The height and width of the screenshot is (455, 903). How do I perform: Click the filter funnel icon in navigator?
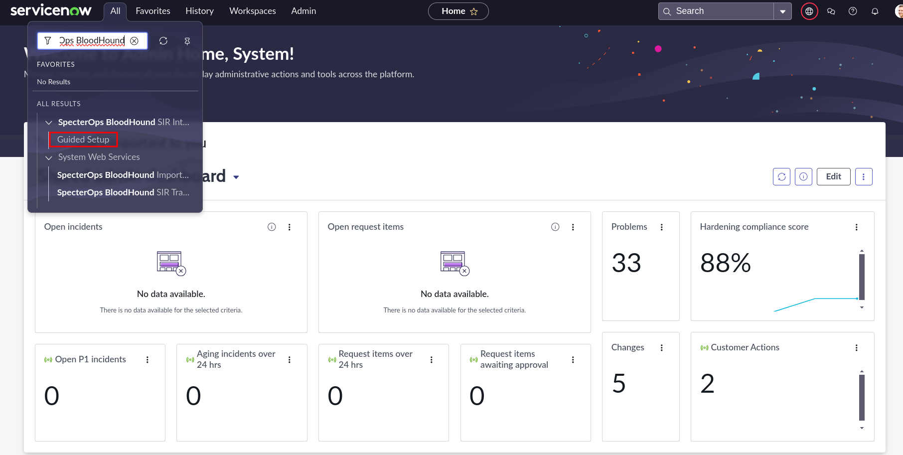click(x=48, y=41)
